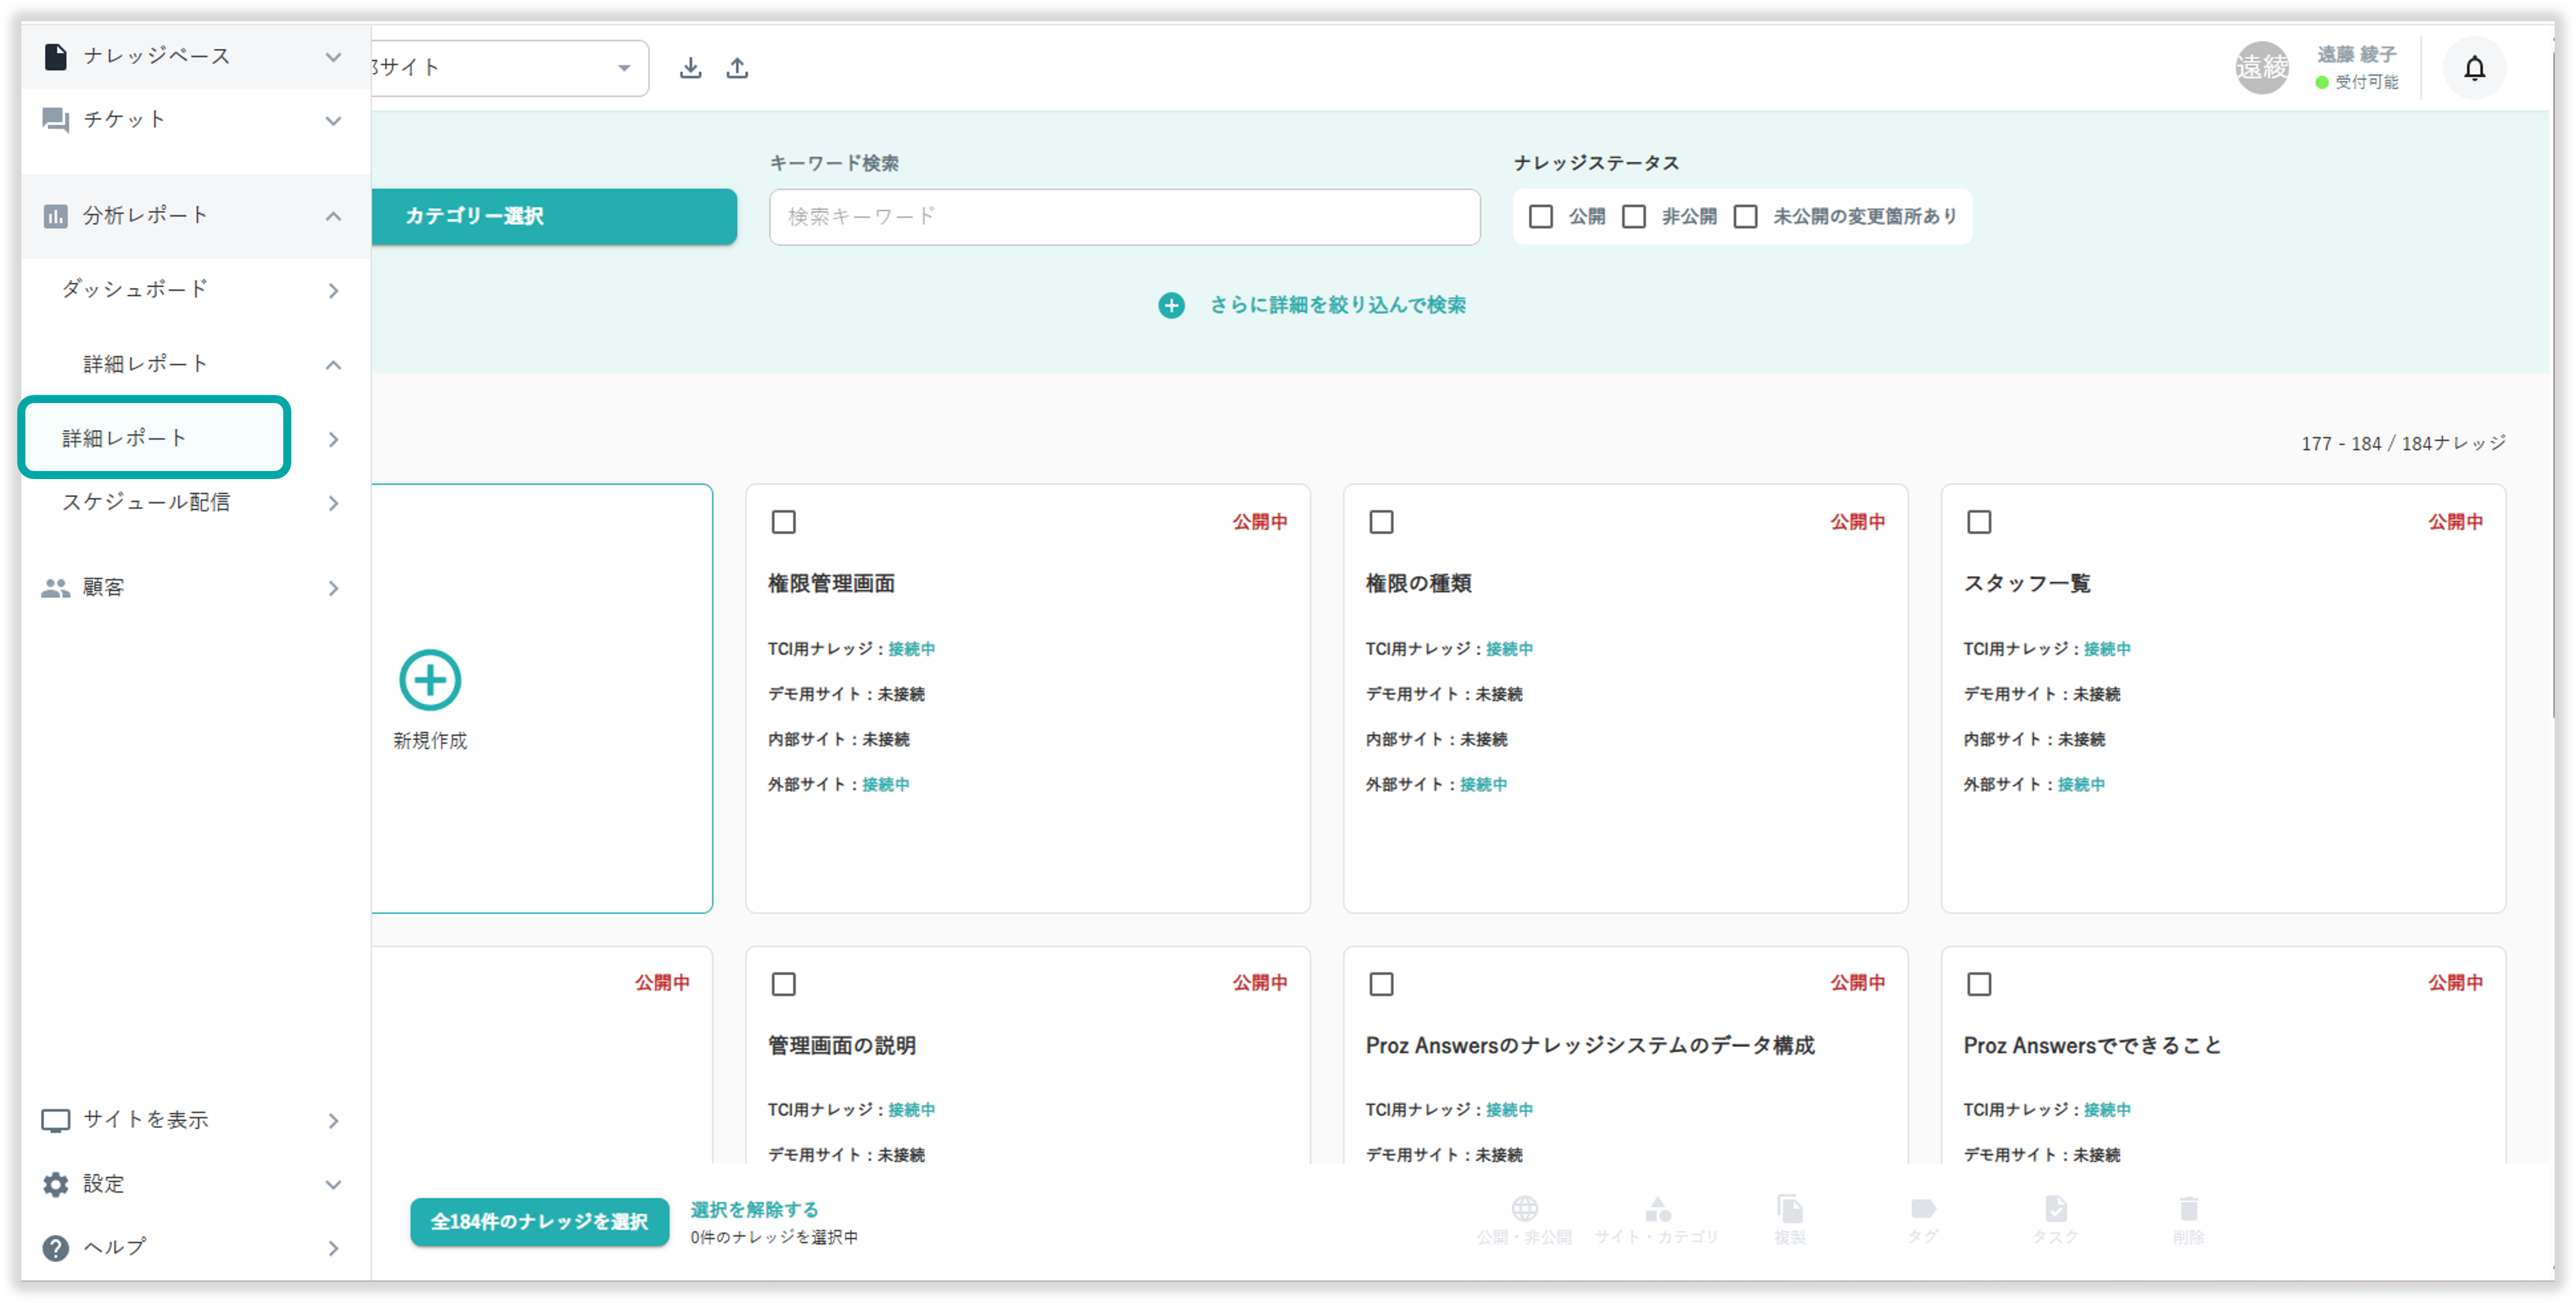The width and height of the screenshot is (2576, 1303).
Task: Click the upload icon in top toolbar
Action: [737, 68]
